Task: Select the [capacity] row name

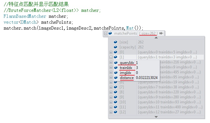Action: [x=127, y=47]
